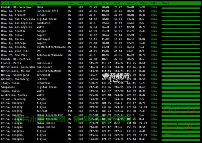Viewport: 202px width, 143px height.
Task: Click the Sent column header
Action: (x=81, y=3)
